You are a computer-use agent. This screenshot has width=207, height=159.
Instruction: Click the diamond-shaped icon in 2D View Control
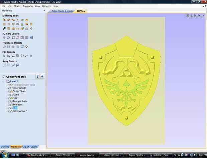point(4,37)
